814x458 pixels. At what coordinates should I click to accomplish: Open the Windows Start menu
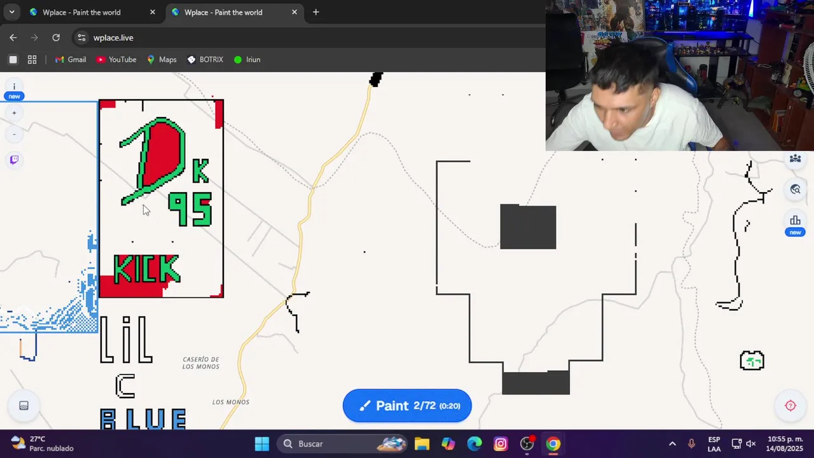coord(262,444)
